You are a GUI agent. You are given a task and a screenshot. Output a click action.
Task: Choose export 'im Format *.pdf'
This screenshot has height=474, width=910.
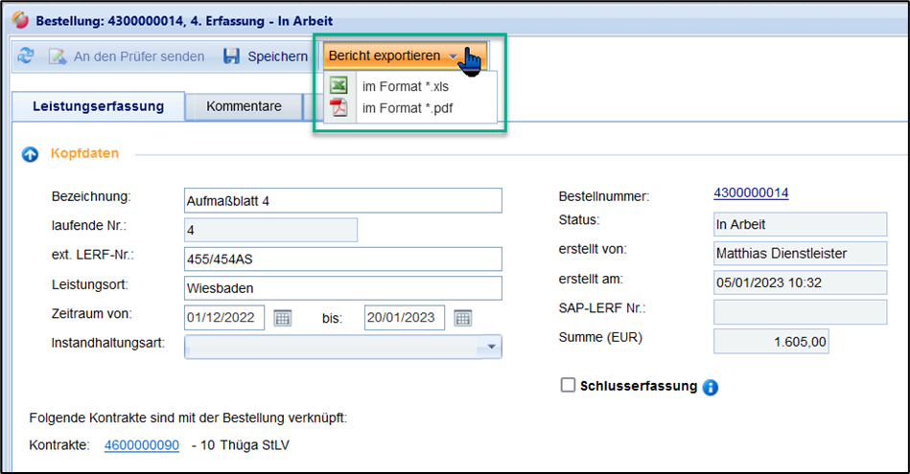407,108
